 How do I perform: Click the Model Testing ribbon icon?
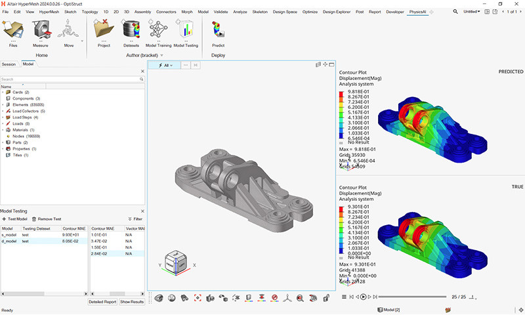click(185, 30)
